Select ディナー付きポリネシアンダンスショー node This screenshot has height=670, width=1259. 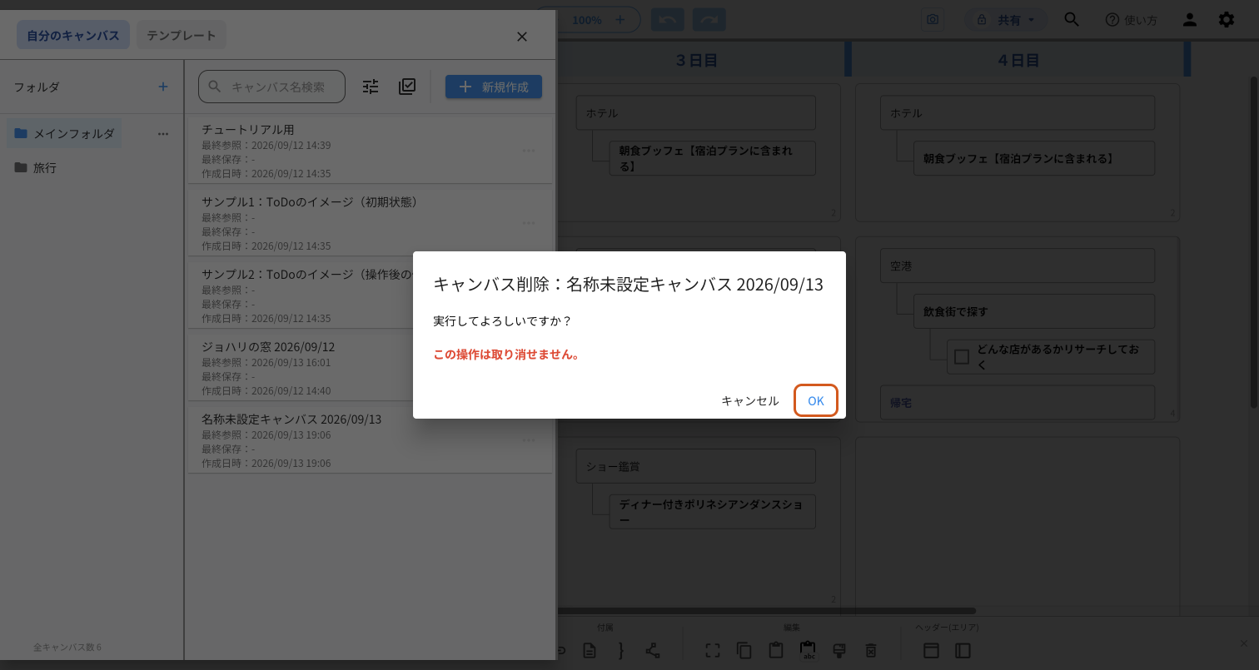(x=712, y=512)
